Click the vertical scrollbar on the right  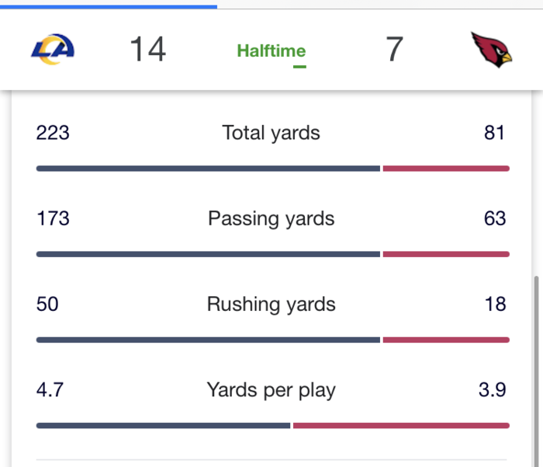pyautogui.click(x=535, y=365)
